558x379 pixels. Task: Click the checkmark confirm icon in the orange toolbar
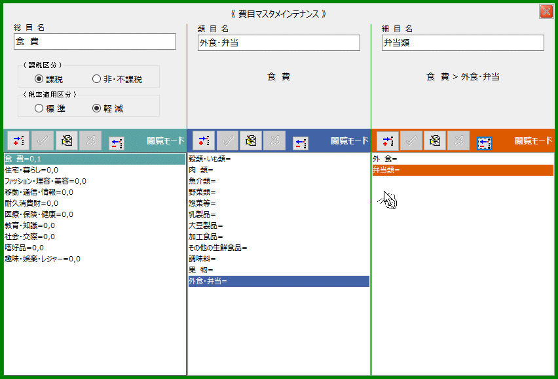(411, 140)
